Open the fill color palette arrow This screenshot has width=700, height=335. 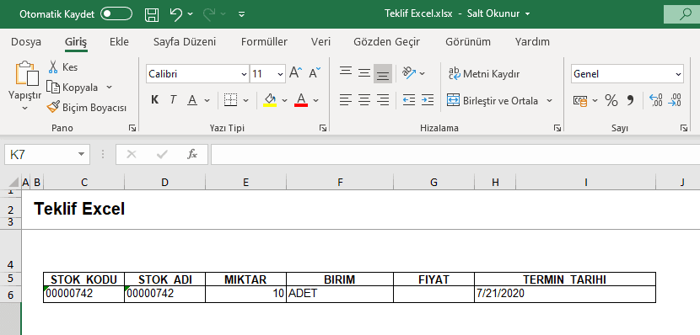(x=284, y=100)
